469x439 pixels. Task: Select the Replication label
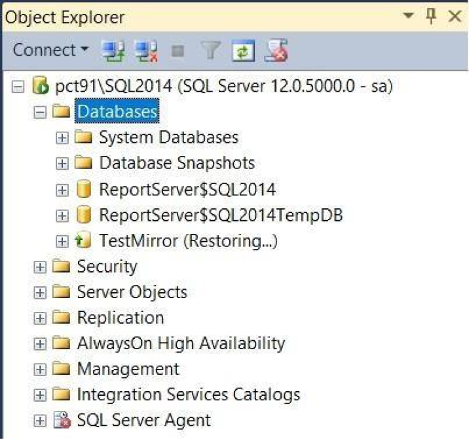(121, 318)
